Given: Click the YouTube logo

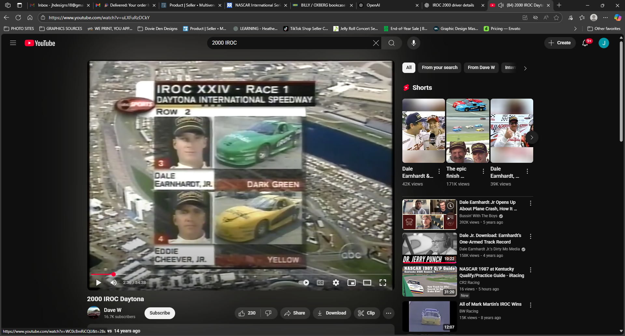Looking at the screenshot, I should point(40,43).
